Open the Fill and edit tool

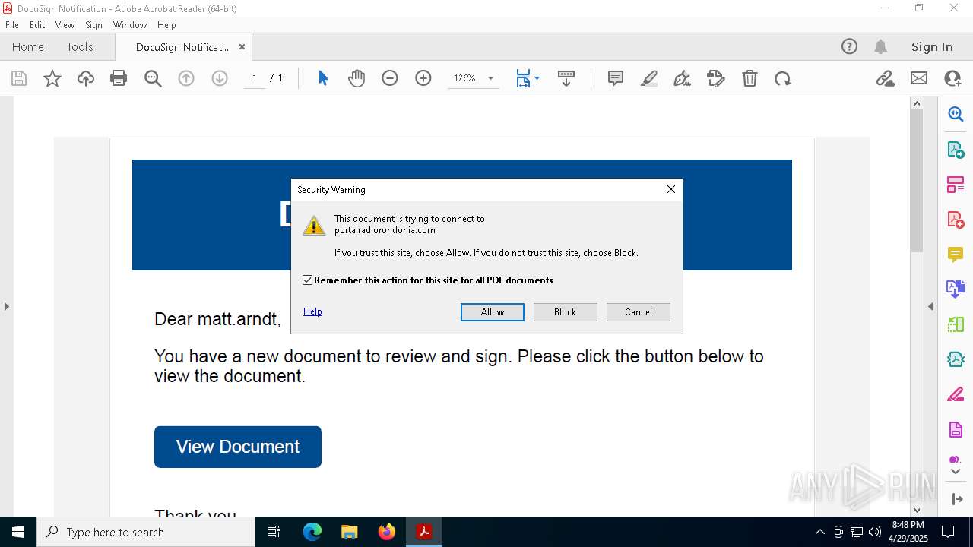pyautogui.click(x=716, y=78)
